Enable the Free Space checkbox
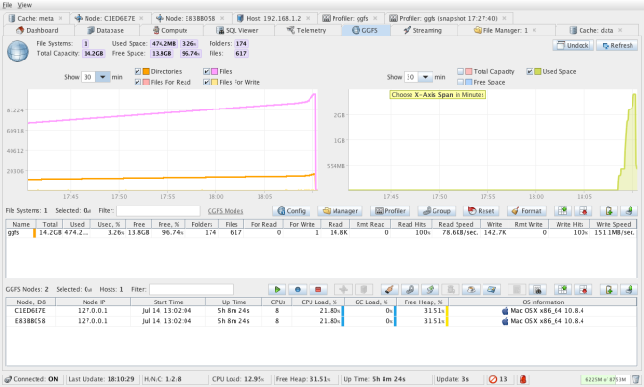This screenshot has height=387, width=644. [460, 82]
